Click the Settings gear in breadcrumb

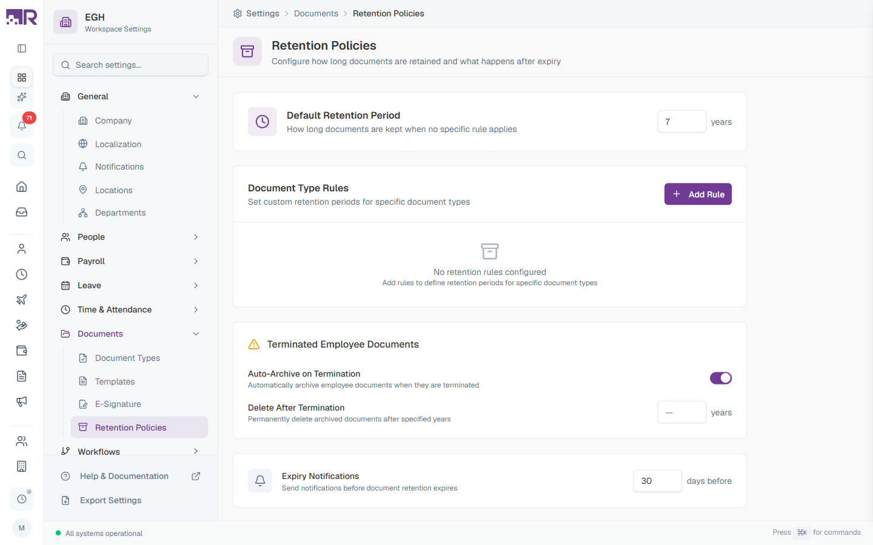coord(238,13)
